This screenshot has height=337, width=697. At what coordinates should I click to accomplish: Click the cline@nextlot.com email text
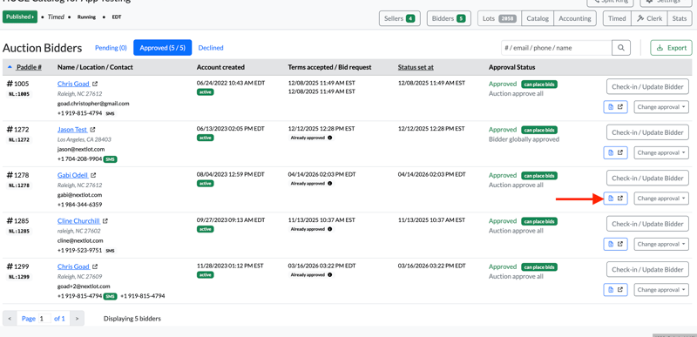point(80,240)
